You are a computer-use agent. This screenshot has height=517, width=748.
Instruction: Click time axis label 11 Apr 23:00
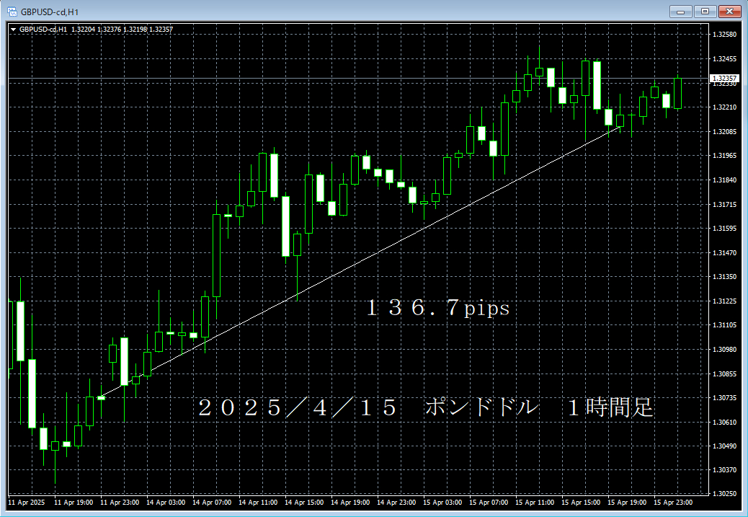pos(120,502)
